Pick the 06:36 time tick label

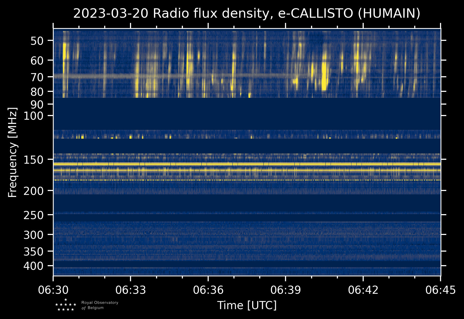tap(208, 290)
